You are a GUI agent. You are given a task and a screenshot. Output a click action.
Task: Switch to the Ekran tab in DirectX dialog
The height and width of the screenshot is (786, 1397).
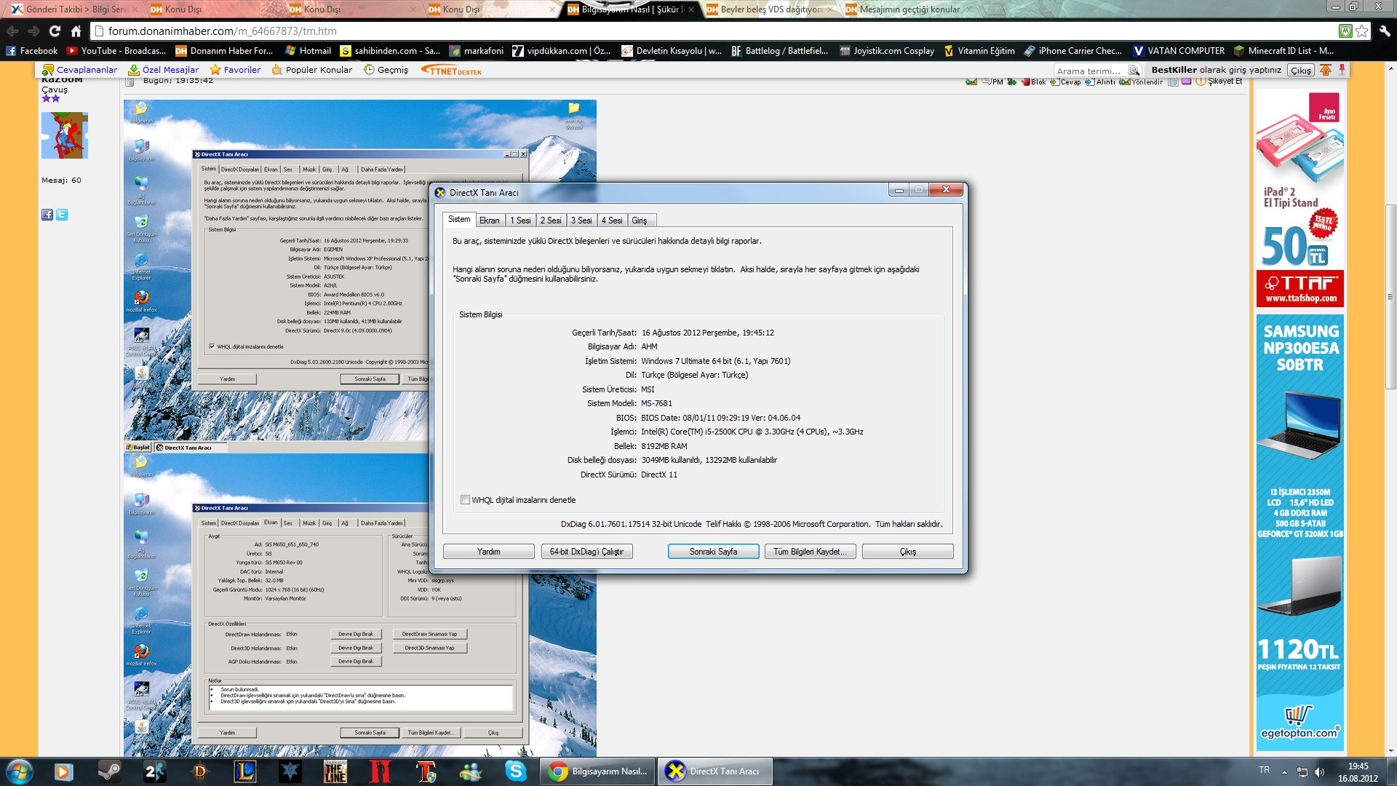[x=489, y=221]
